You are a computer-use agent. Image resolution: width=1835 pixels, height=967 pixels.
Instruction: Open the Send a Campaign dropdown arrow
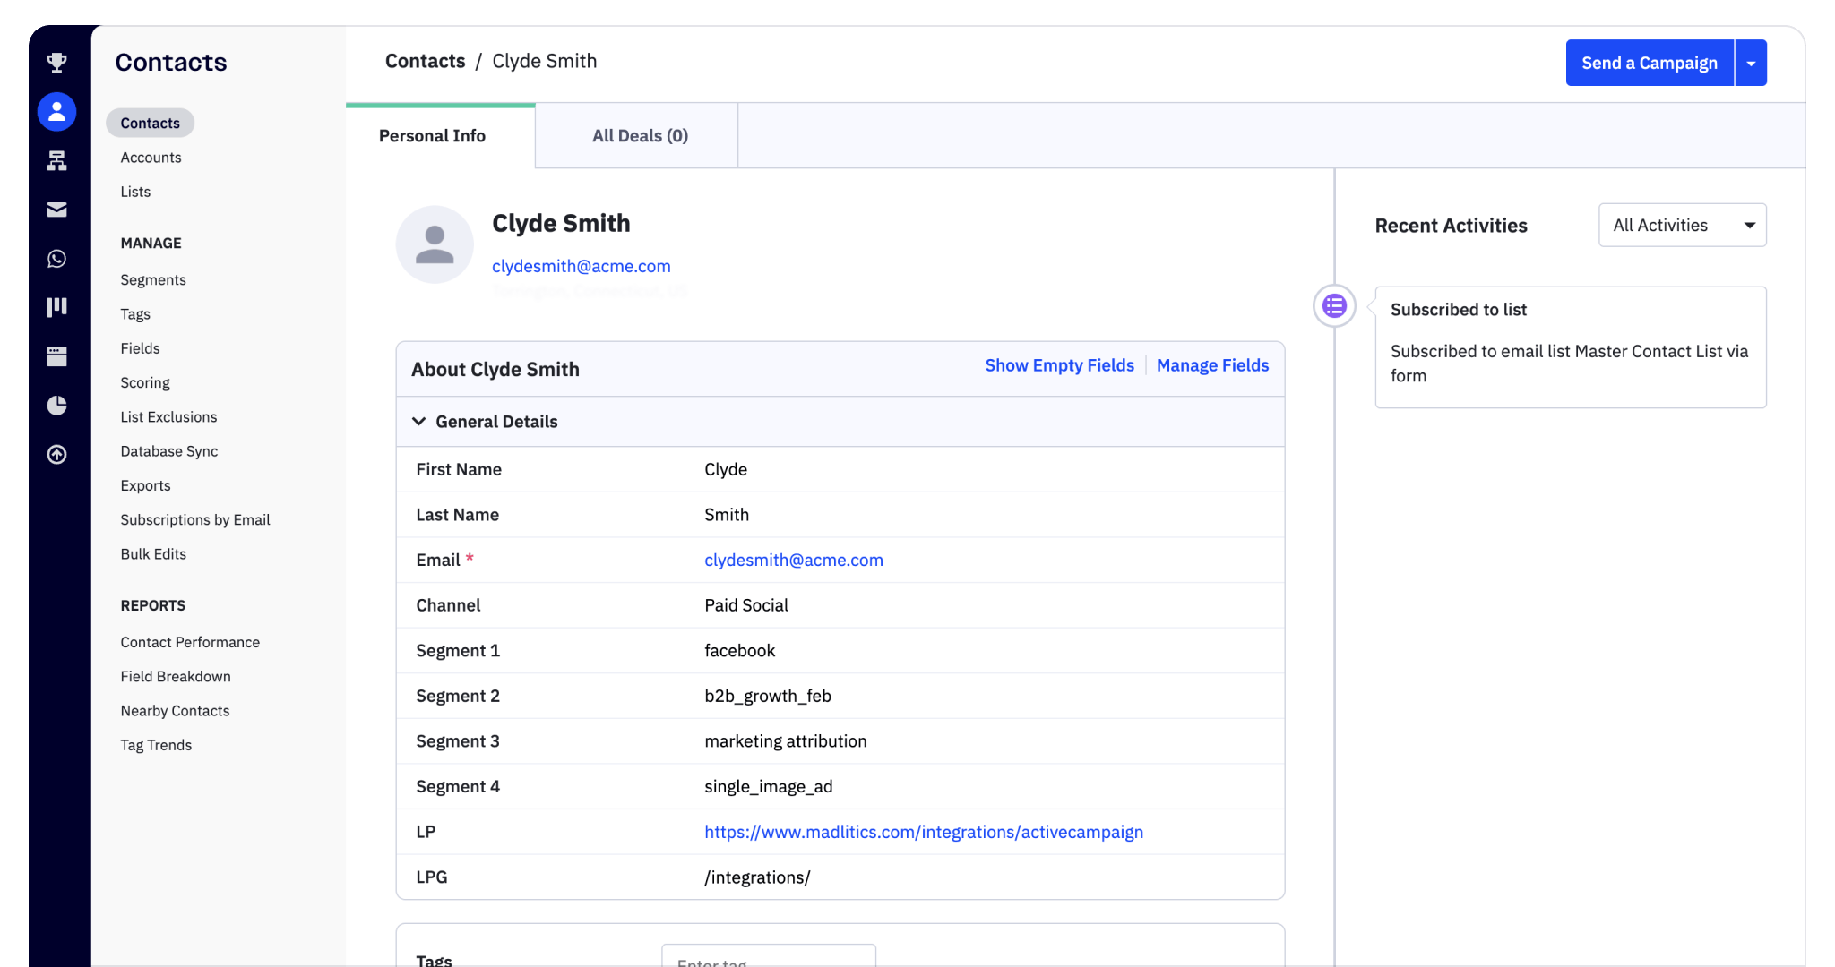(x=1751, y=64)
